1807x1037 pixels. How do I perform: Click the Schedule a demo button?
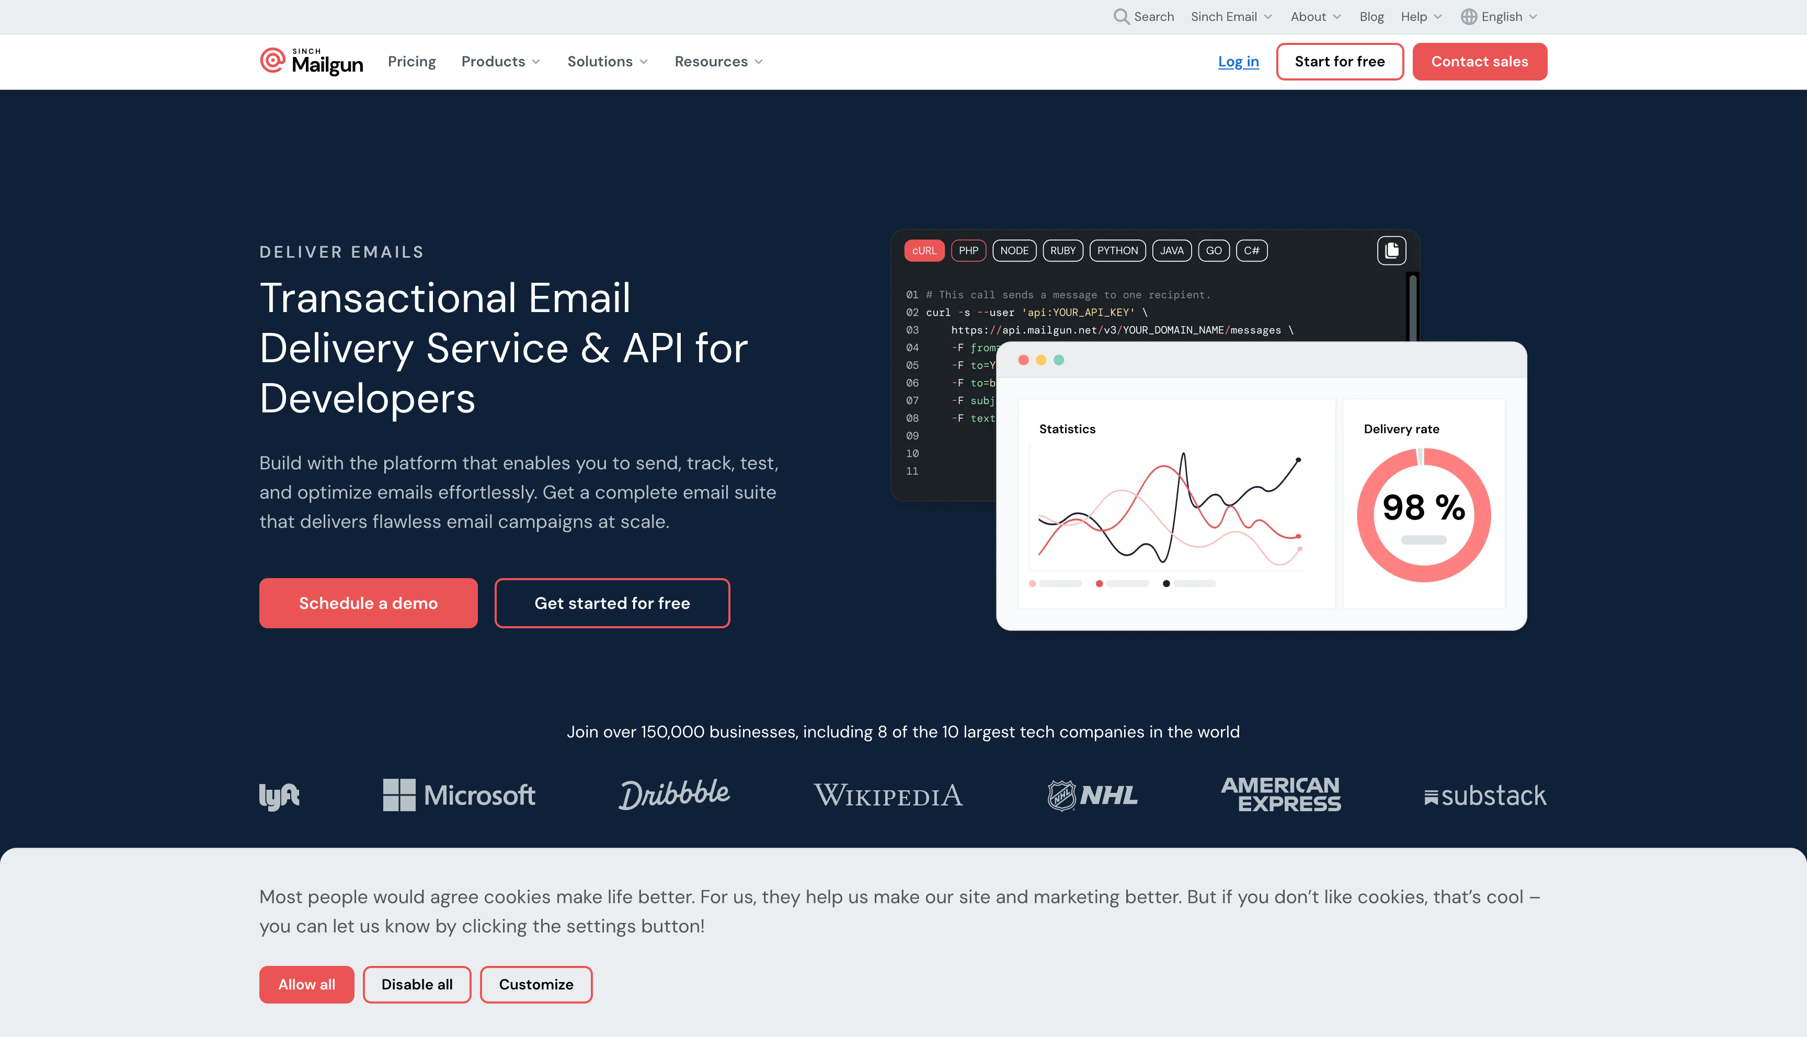coord(368,603)
